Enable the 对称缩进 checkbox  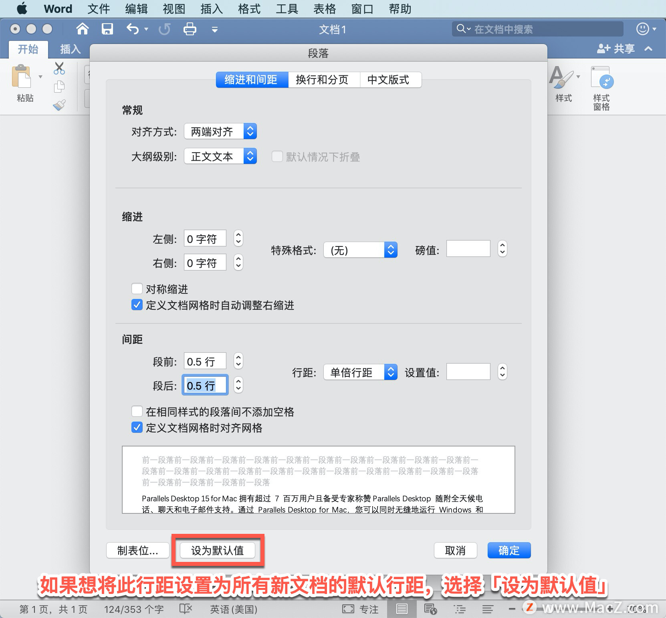(137, 289)
